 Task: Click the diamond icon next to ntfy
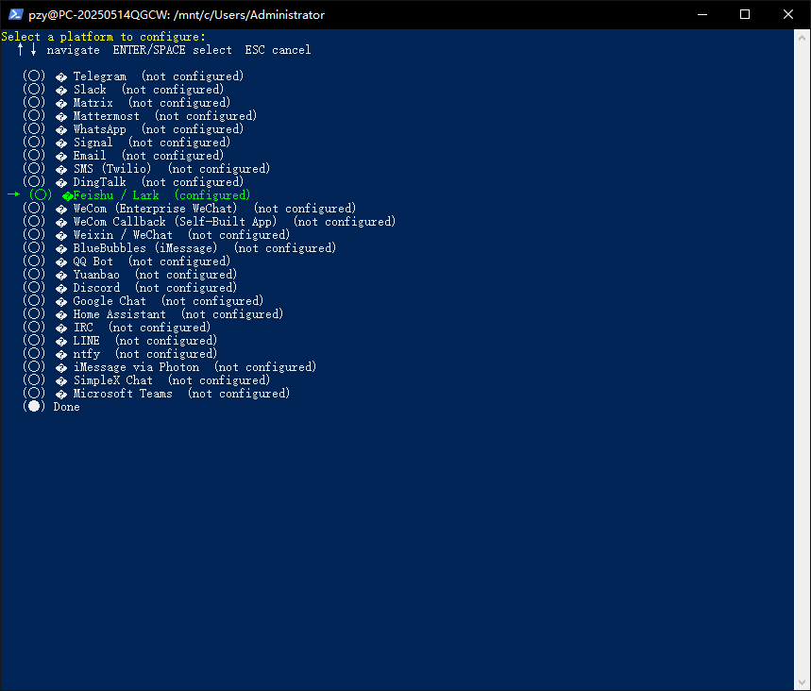61,355
